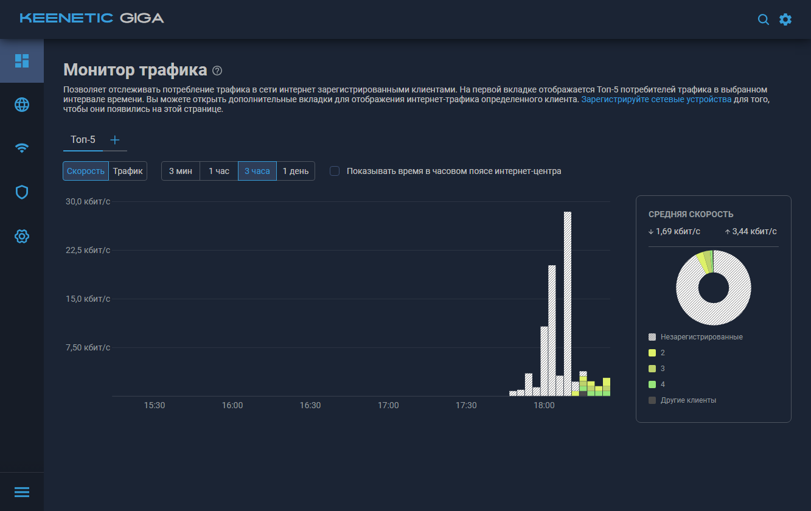Click the Незарегистрированные legend swatch

tap(652, 336)
